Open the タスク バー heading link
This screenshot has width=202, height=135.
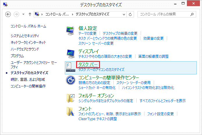tap(88, 64)
